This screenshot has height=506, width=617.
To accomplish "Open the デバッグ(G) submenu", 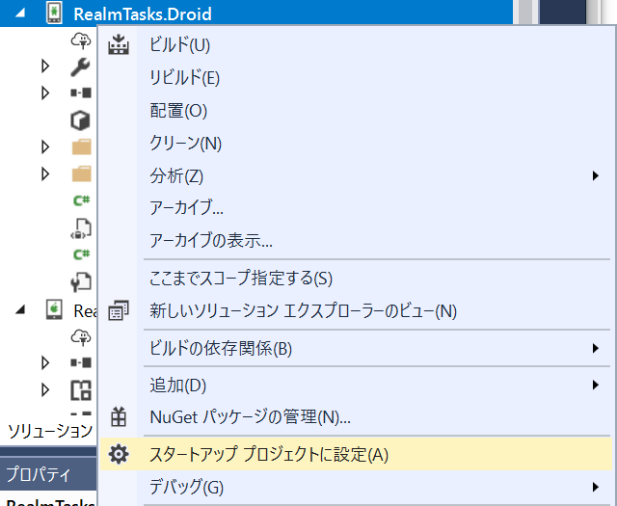I will (x=356, y=487).
